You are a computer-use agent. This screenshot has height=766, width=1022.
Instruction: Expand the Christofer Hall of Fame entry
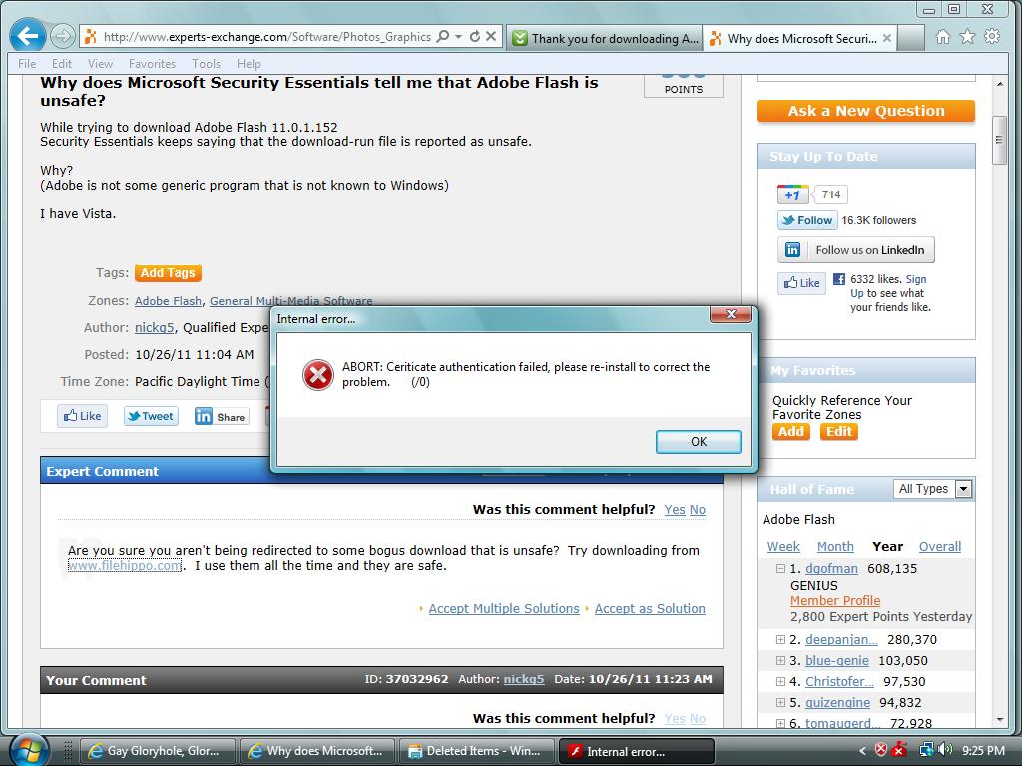click(780, 681)
